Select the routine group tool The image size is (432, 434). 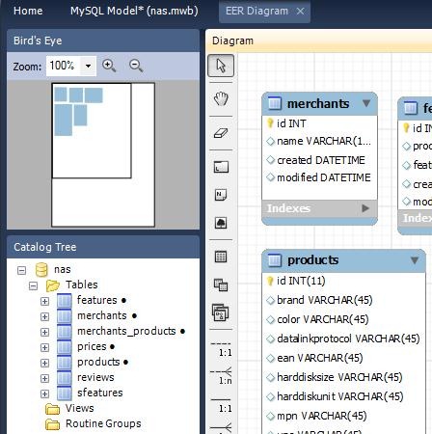pyautogui.click(x=221, y=312)
